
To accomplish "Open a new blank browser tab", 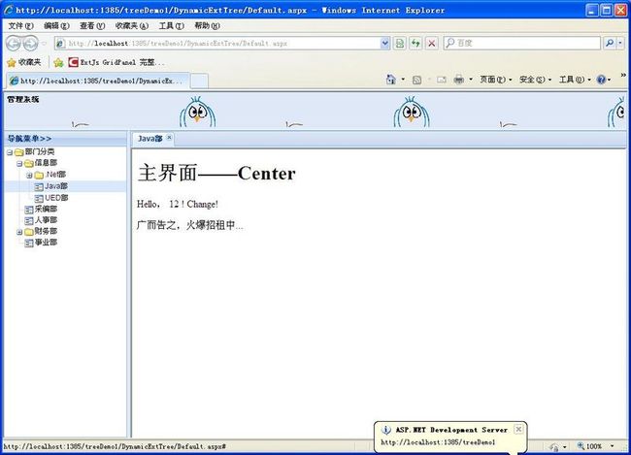I will (x=199, y=81).
